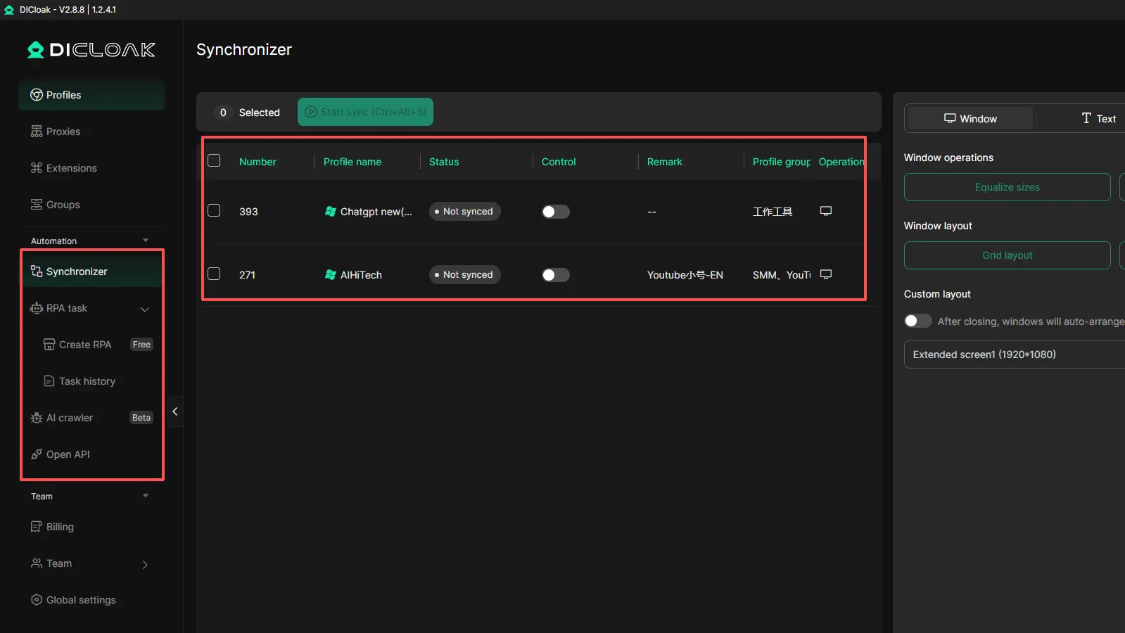The height and width of the screenshot is (633, 1125).
Task: Open the Proxies page from sidebar
Action: pyautogui.click(x=63, y=132)
